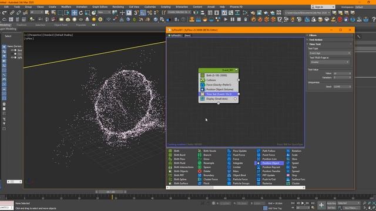Pick the Fluid Force operator
Screen dimensions: 376x211
[239, 155]
